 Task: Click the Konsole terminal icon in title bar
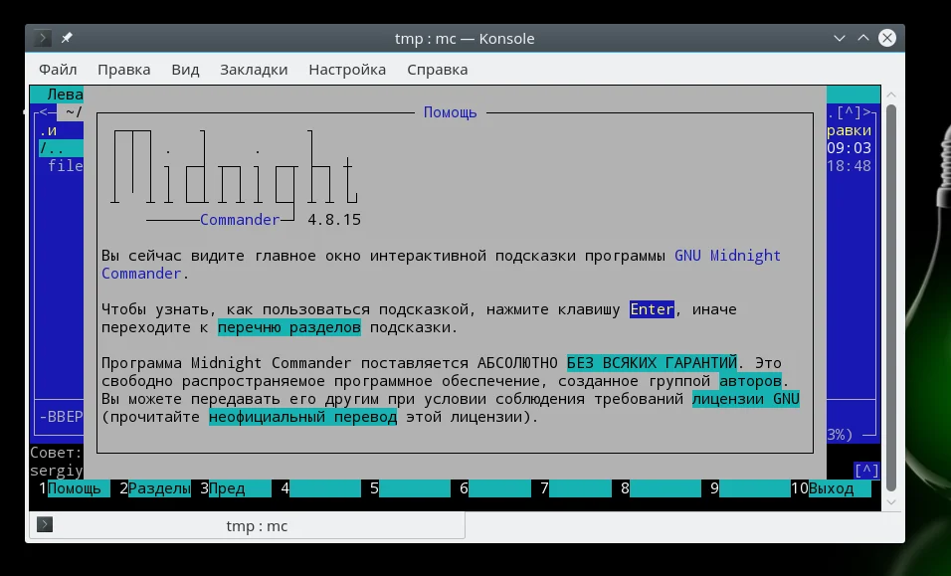[43, 38]
